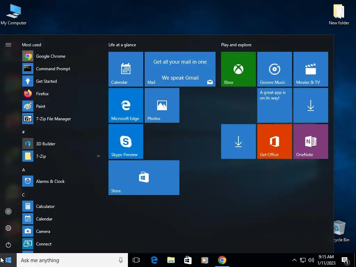This screenshot has width=356, height=267.
Task: Click the 'Life at a glance' group header
Action: click(122, 45)
